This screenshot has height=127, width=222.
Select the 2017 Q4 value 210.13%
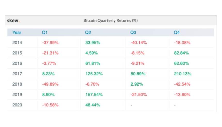tap(183, 74)
